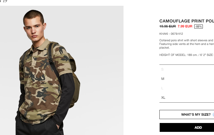Click the Camouflage Print Polo title
The height and width of the screenshot is (135, 214).
click(187, 21)
